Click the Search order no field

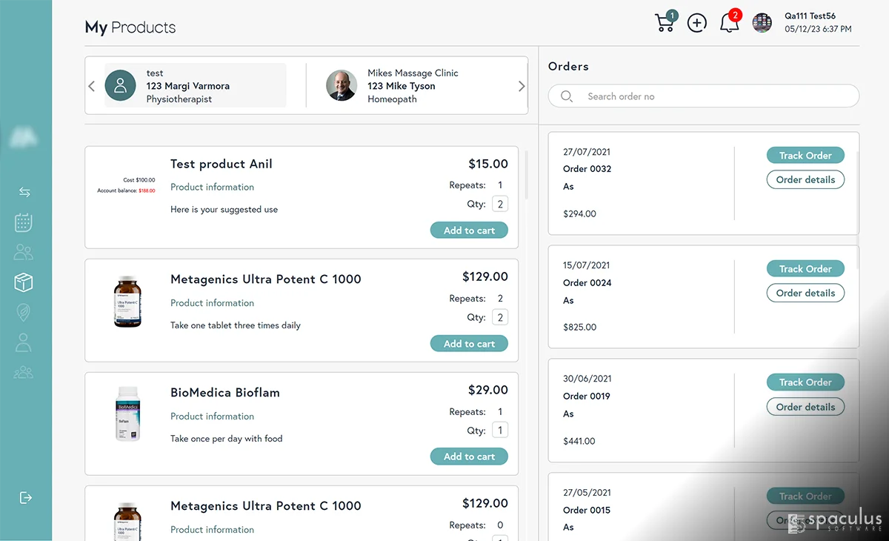(x=704, y=96)
